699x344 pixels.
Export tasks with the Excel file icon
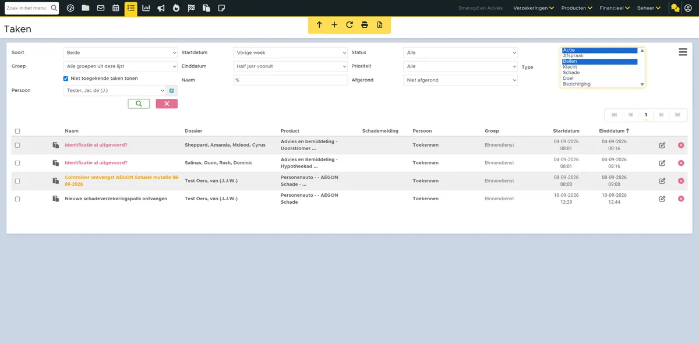380,25
